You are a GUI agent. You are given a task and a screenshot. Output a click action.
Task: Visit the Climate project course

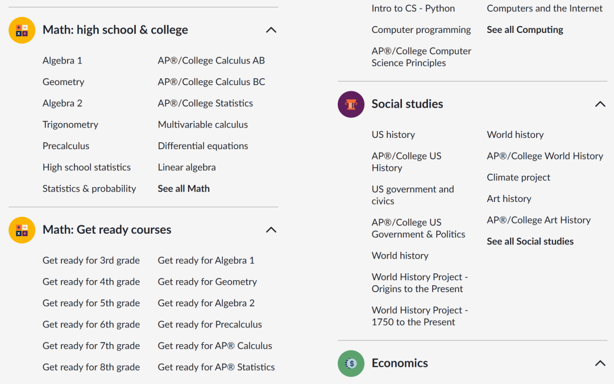point(518,178)
